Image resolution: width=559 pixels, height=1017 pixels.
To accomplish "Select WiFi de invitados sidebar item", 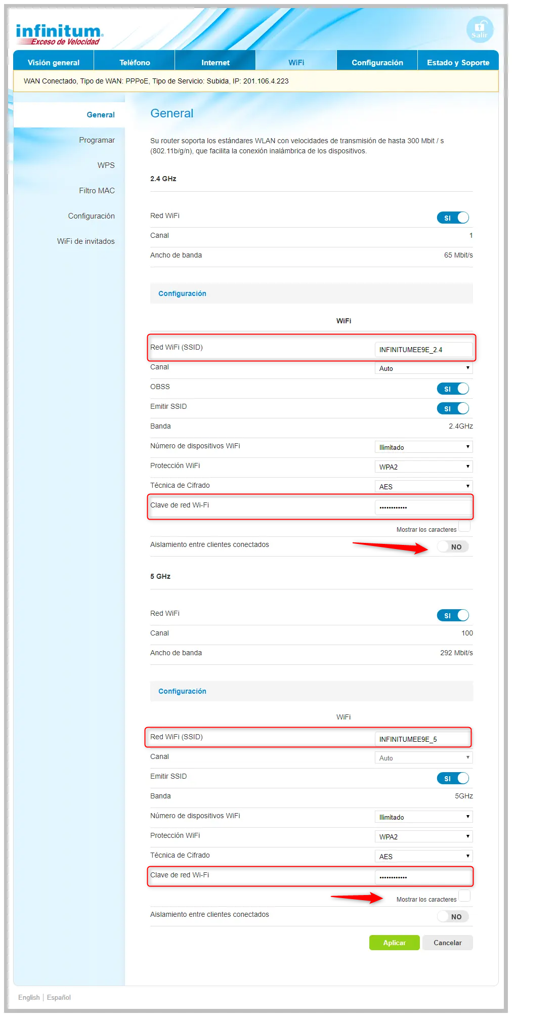I will (x=85, y=241).
